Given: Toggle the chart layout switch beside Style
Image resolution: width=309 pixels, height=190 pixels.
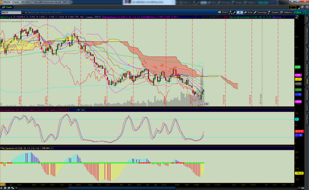Looking at the screenshot, I should tap(240, 12).
